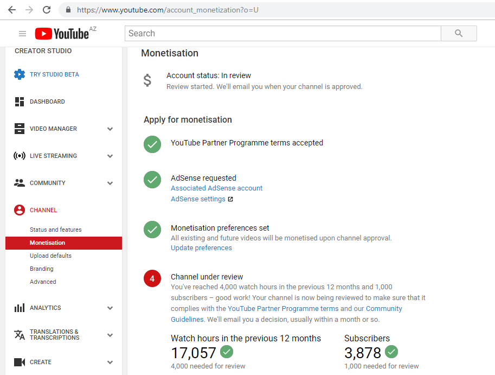Click 'Account status: In review' text

click(209, 76)
